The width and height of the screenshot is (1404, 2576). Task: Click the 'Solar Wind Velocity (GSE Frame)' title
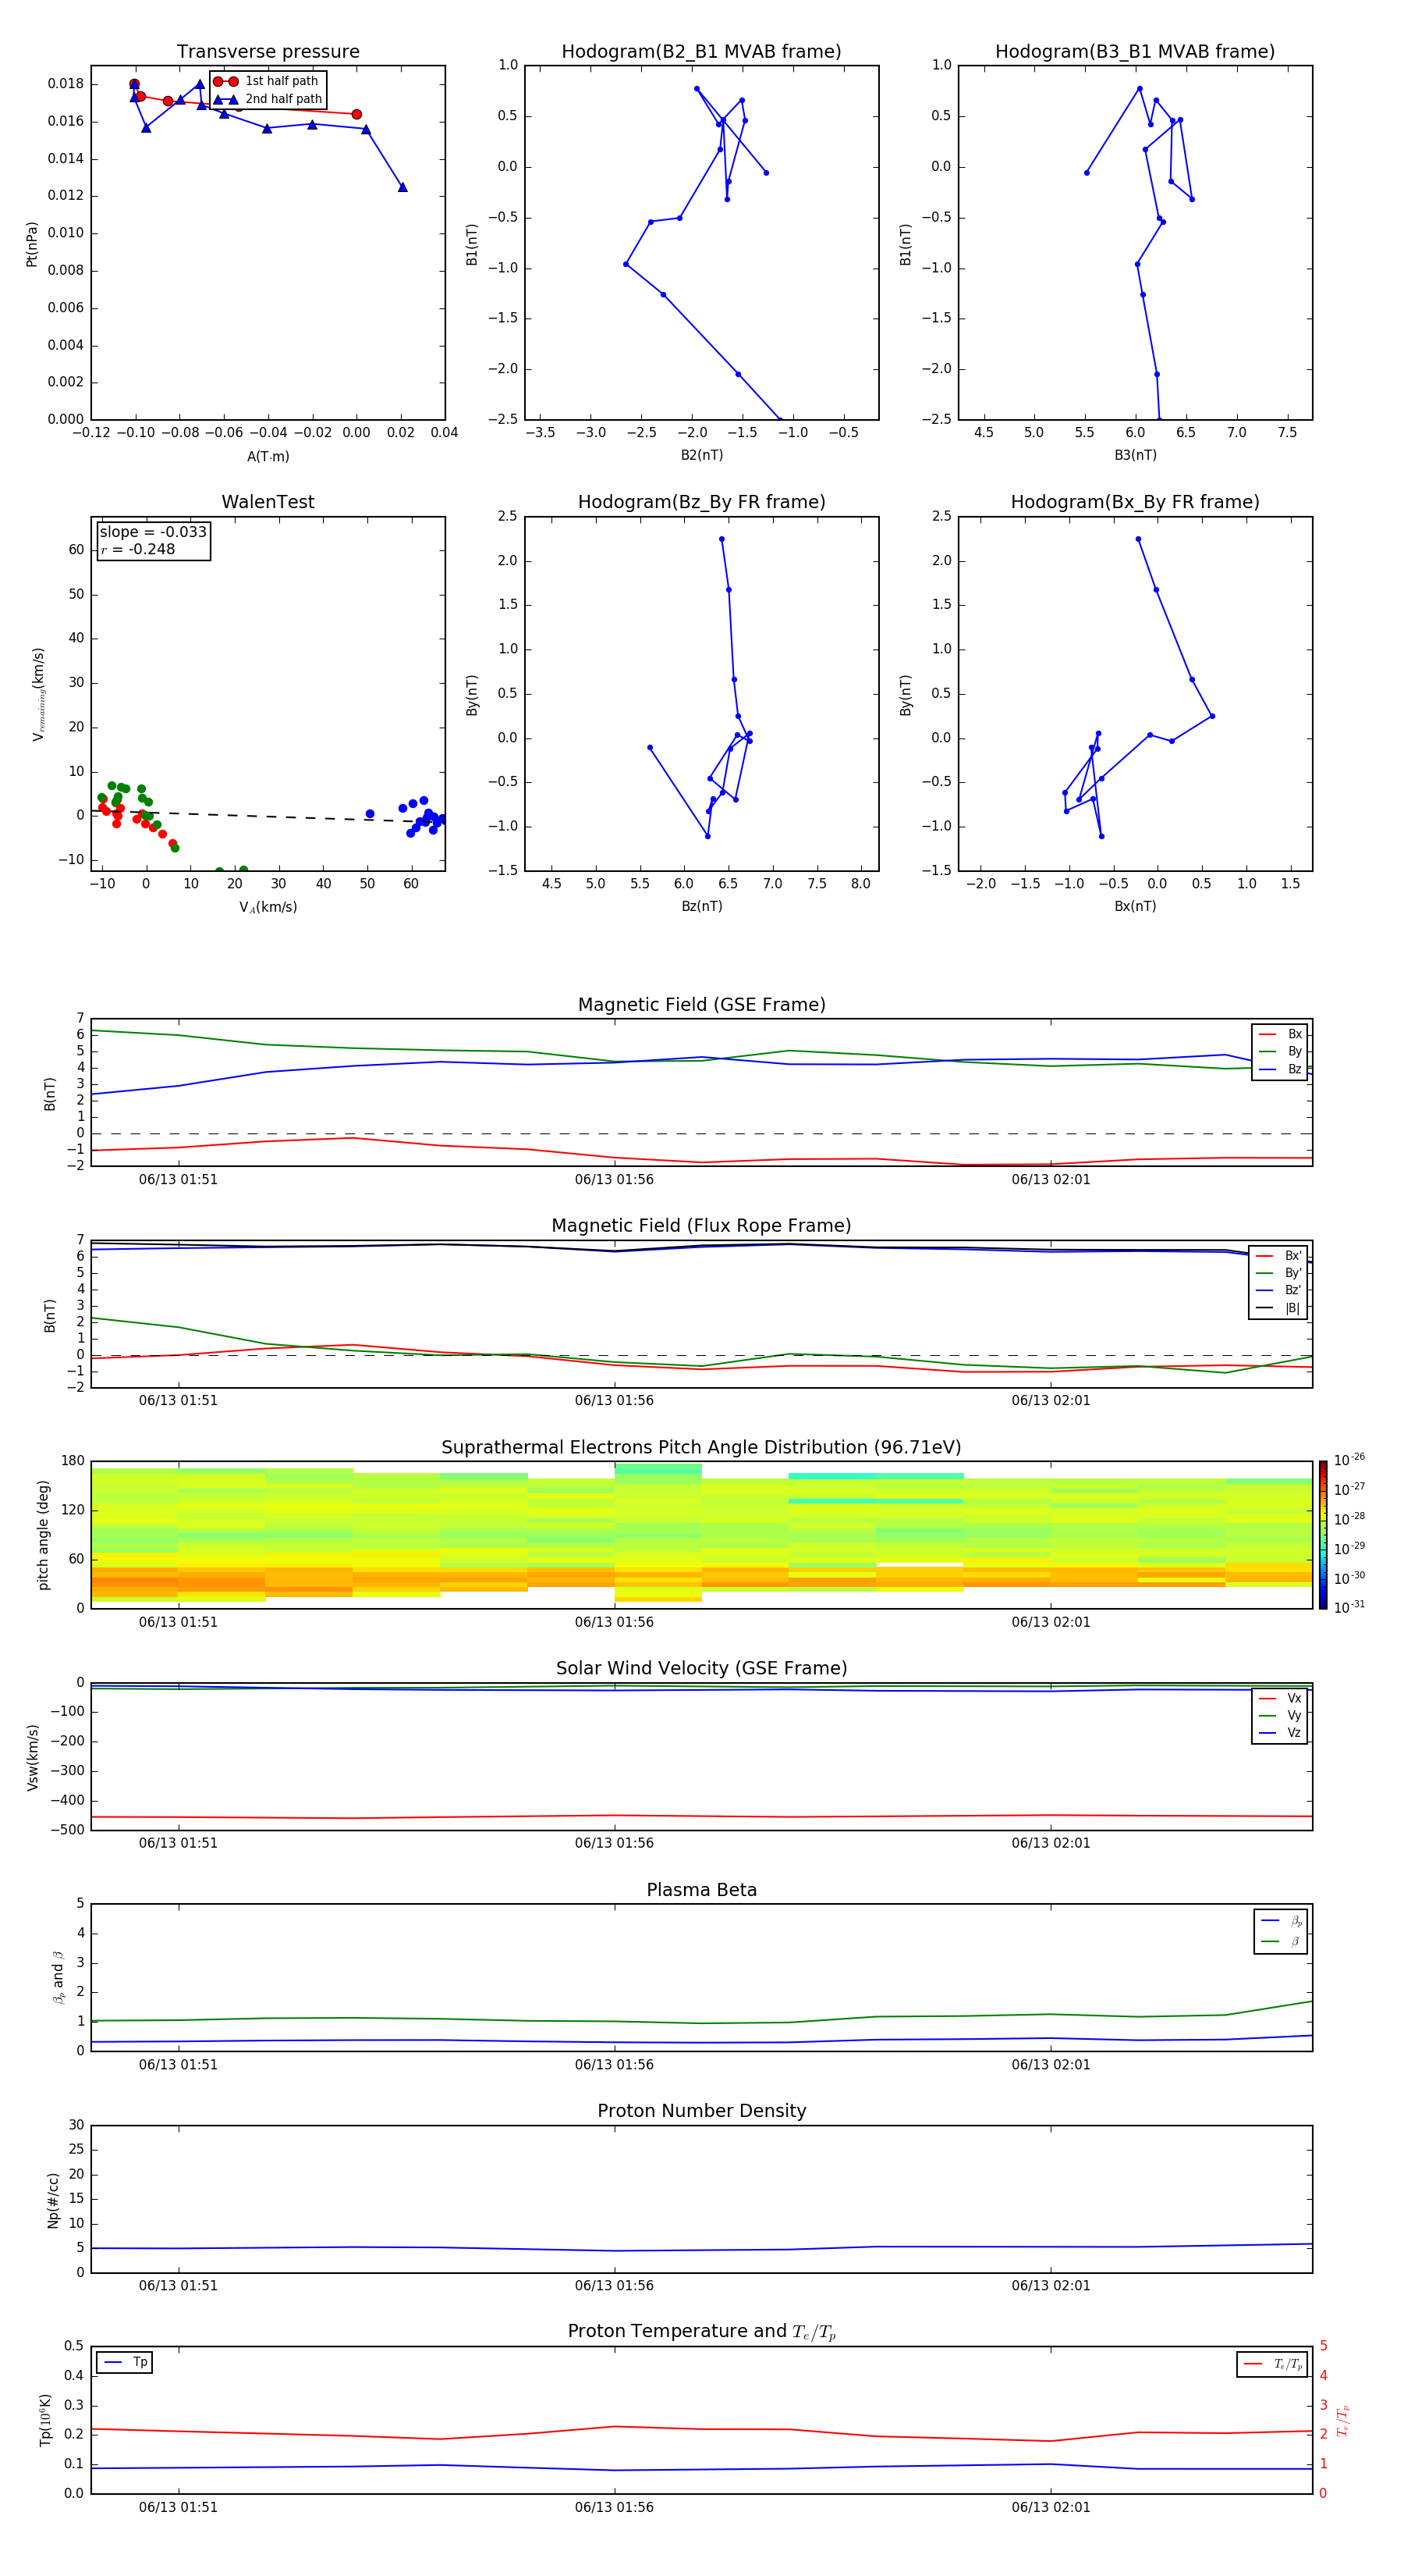(701, 1668)
